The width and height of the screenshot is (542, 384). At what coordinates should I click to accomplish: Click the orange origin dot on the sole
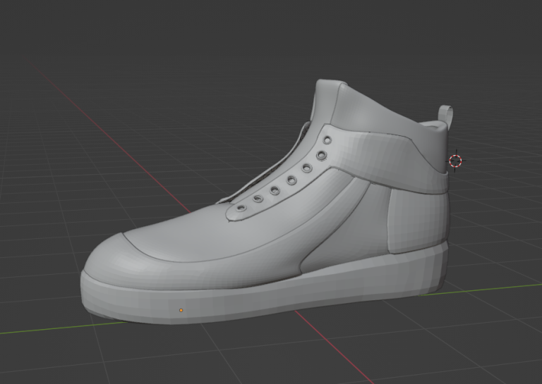181,310
